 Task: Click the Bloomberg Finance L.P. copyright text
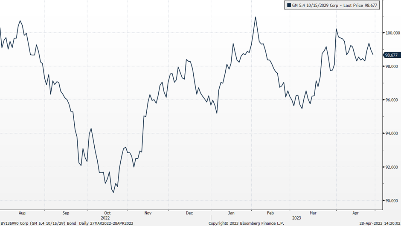(246, 223)
